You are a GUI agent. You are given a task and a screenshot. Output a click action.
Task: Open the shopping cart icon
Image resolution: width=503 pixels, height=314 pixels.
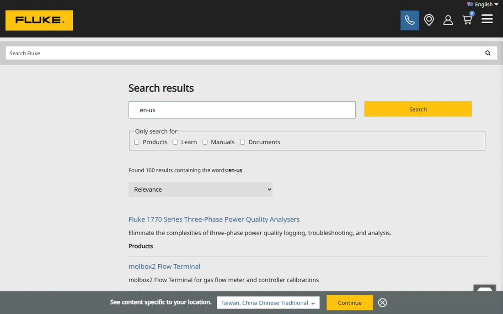click(468, 19)
